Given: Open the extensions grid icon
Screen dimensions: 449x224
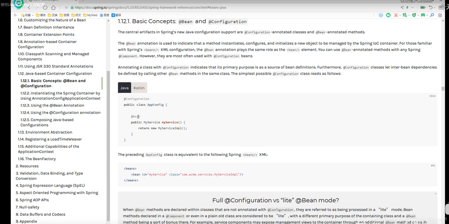Looking at the screenshot, I should point(440,15).
